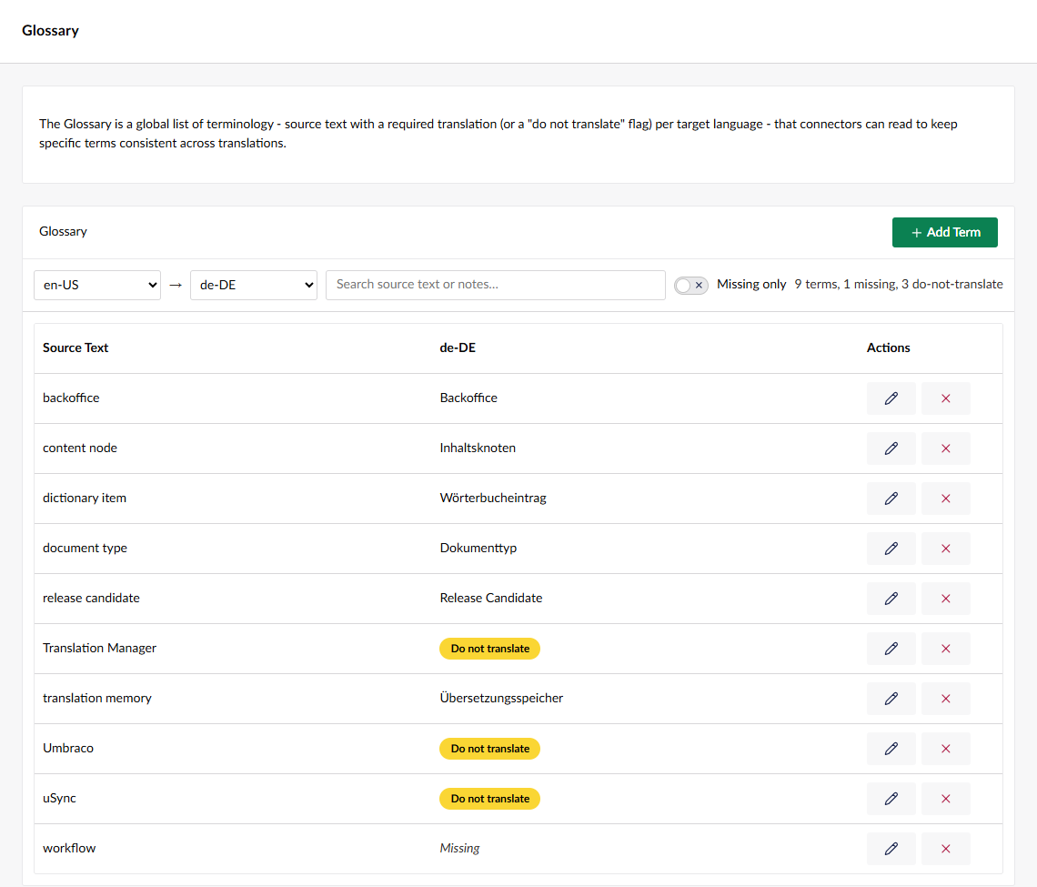Edit the Umbraco term

click(891, 749)
